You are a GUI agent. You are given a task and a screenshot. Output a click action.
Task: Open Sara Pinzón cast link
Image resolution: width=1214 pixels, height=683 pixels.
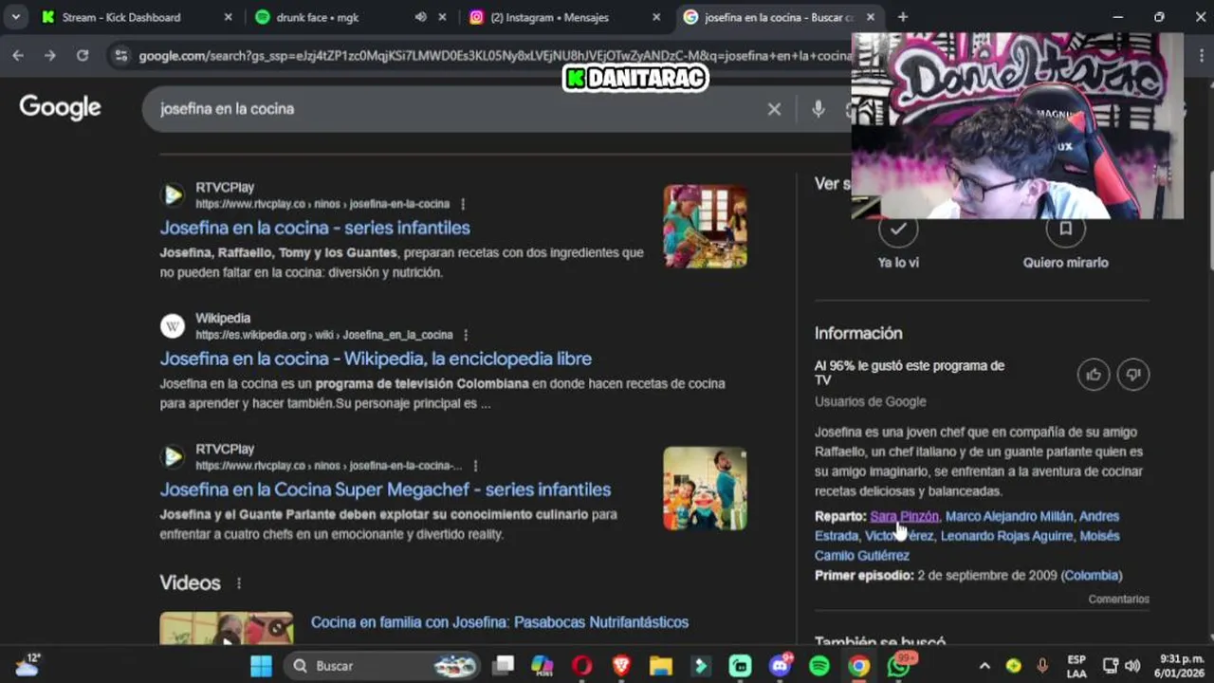904,516
